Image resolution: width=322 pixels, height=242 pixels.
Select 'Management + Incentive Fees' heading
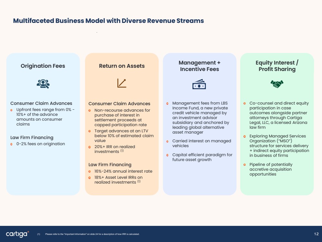(x=200, y=66)
